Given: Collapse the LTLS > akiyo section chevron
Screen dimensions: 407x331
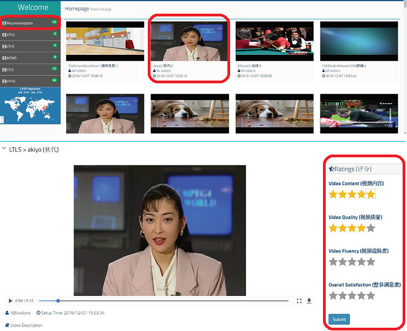Looking at the screenshot, I should 4,149.
